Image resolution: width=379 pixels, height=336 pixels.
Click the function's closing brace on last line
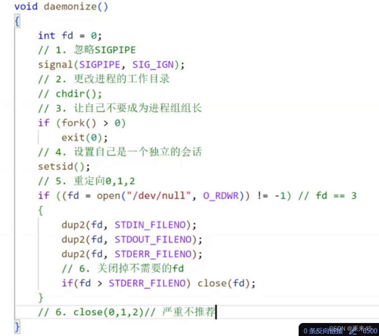pyautogui.click(x=17, y=327)
